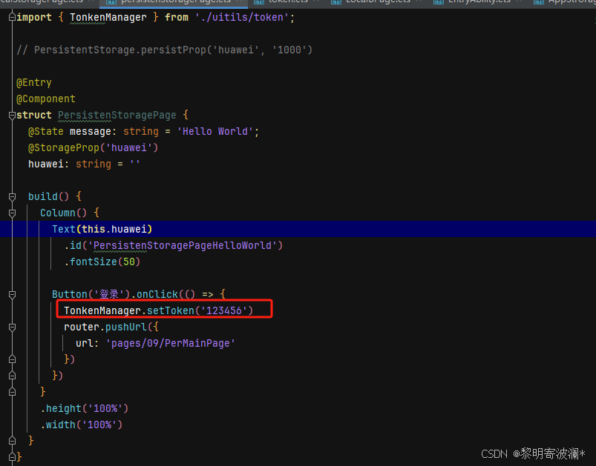The height and width of the screenshot is (466, 596).
Task: Click the 'pages/09/PerMainPage' url string
Action: click(x=170, y=344)
